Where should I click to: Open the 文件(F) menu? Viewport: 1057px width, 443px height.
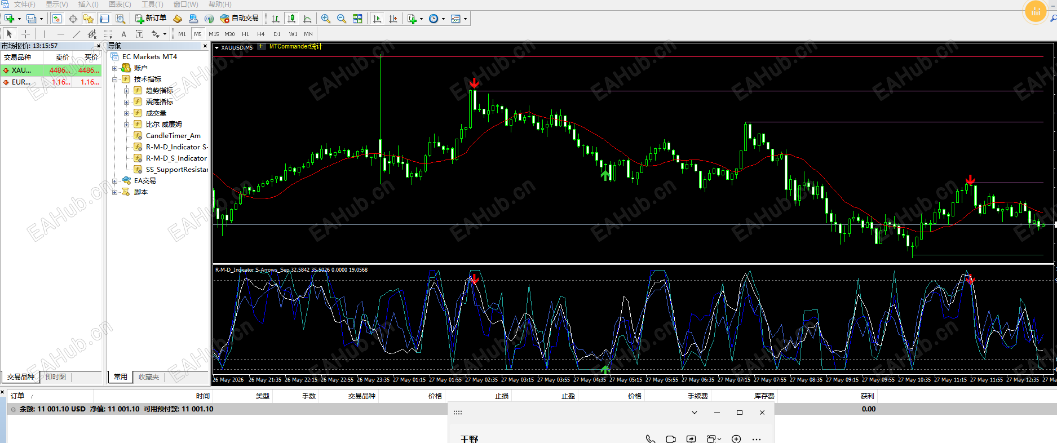coord(25,5)
